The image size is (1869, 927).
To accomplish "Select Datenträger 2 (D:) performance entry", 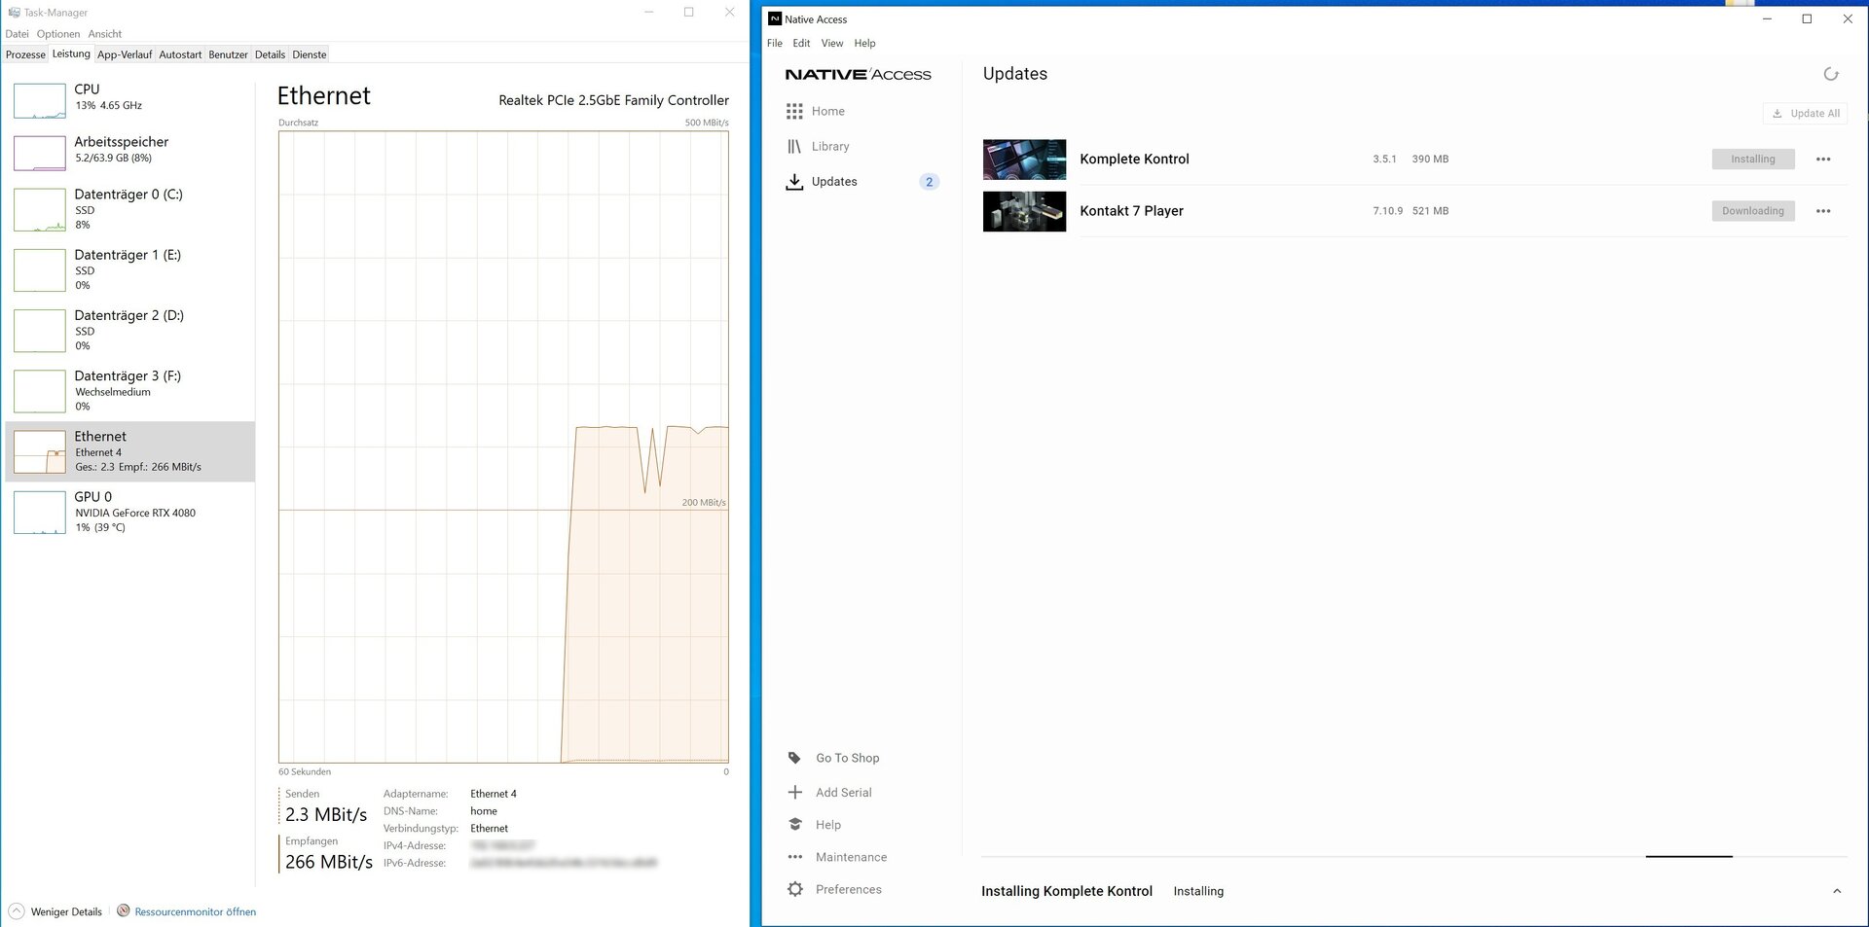I will [x=130, y=330].
